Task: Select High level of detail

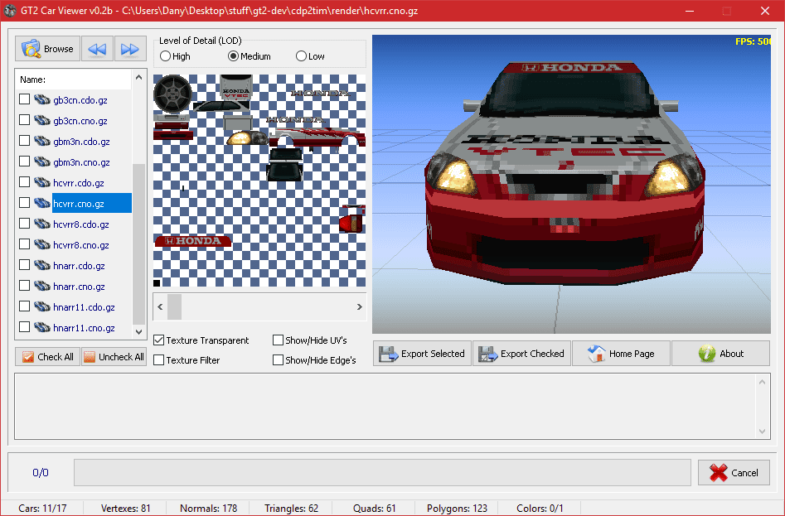Action: coord(175,56)
